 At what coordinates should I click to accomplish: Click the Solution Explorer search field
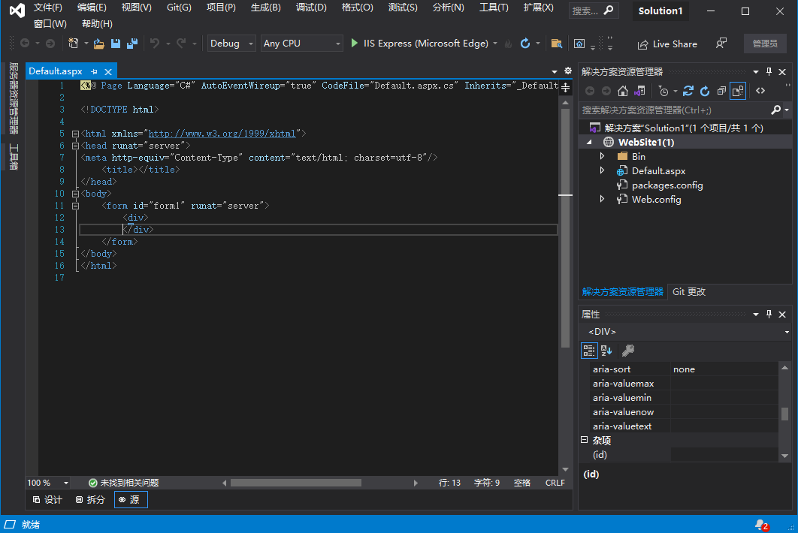(x=676, y=110)
